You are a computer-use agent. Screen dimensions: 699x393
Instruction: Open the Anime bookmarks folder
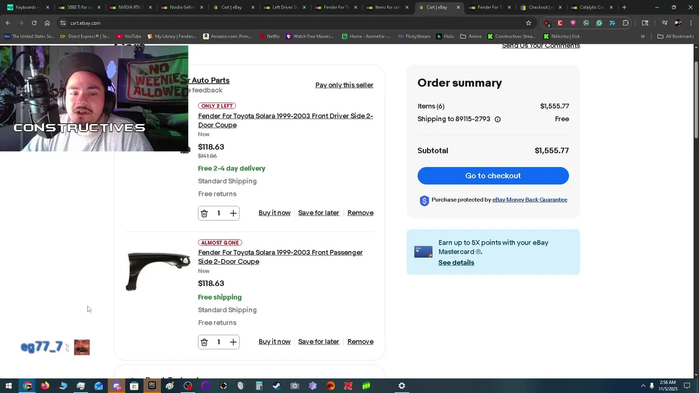coord(471,37)
